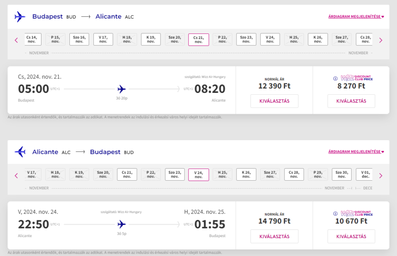
Task: Expand the return 'Árdiagram megjelenítése' price chart
Action: pyautogui.click(x=356, y=152)
